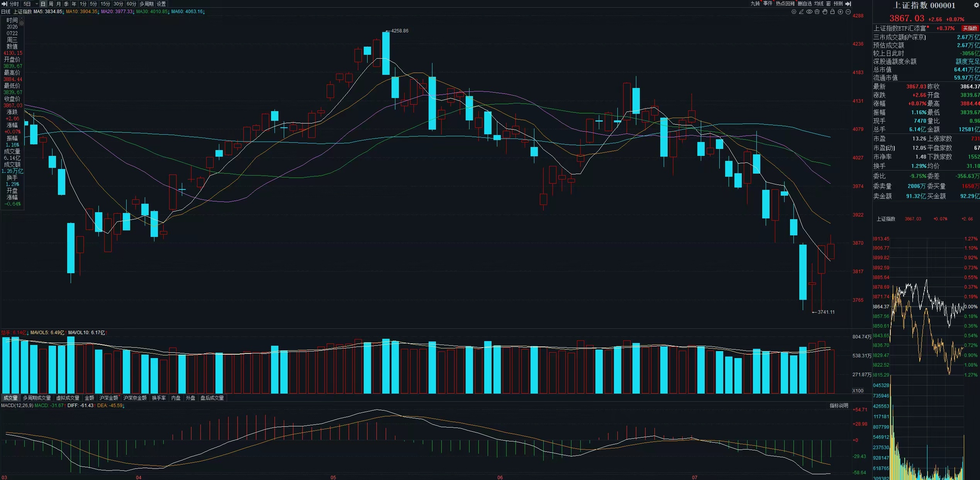This screenshot has width=980, height=480.
Task: Switch to 季 quarterly period
Action: point(66,4)
